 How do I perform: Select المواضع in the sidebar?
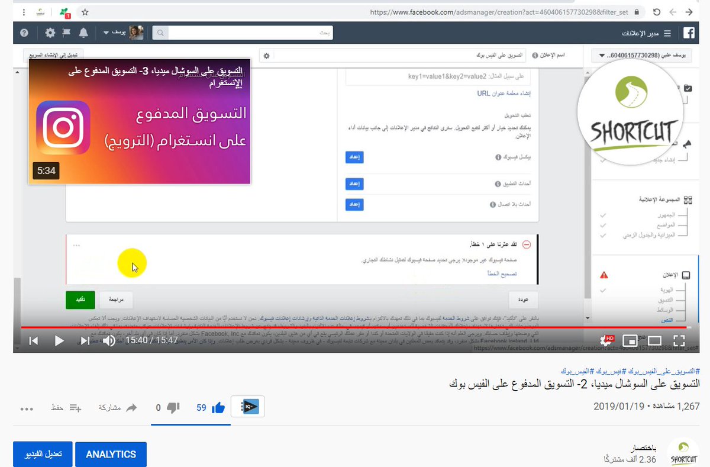(666, 225)
